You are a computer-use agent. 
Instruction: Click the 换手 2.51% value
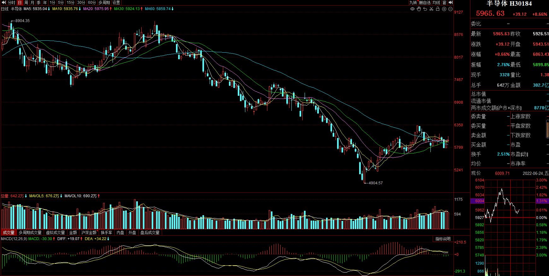(x=503, y=154)
